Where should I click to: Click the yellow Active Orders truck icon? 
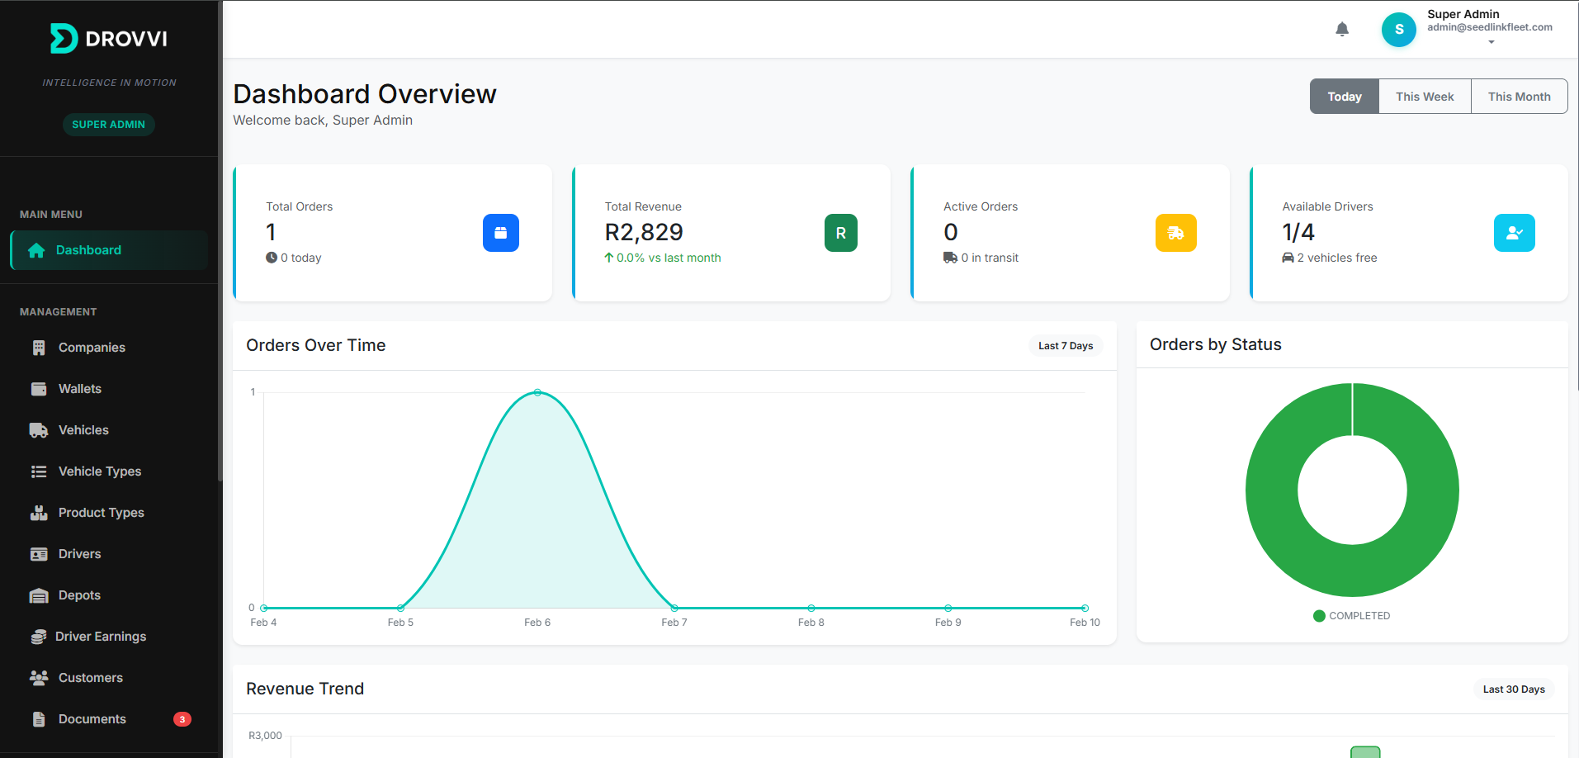click(1176, 233)
